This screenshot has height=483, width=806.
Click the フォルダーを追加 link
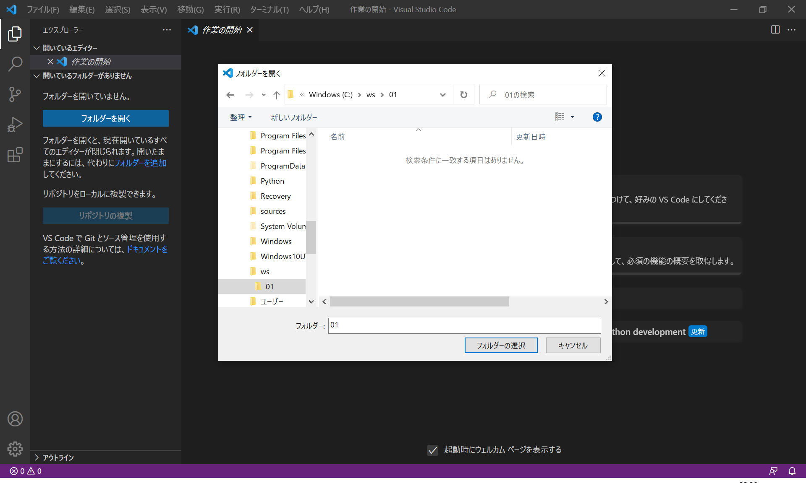pyautogui.click(x=140, y=163)
